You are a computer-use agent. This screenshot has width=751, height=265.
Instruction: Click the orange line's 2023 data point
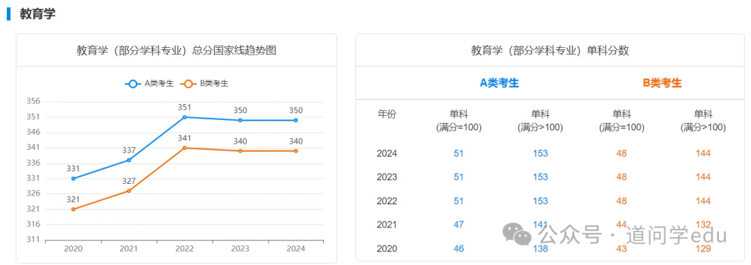tap(240, 151)
